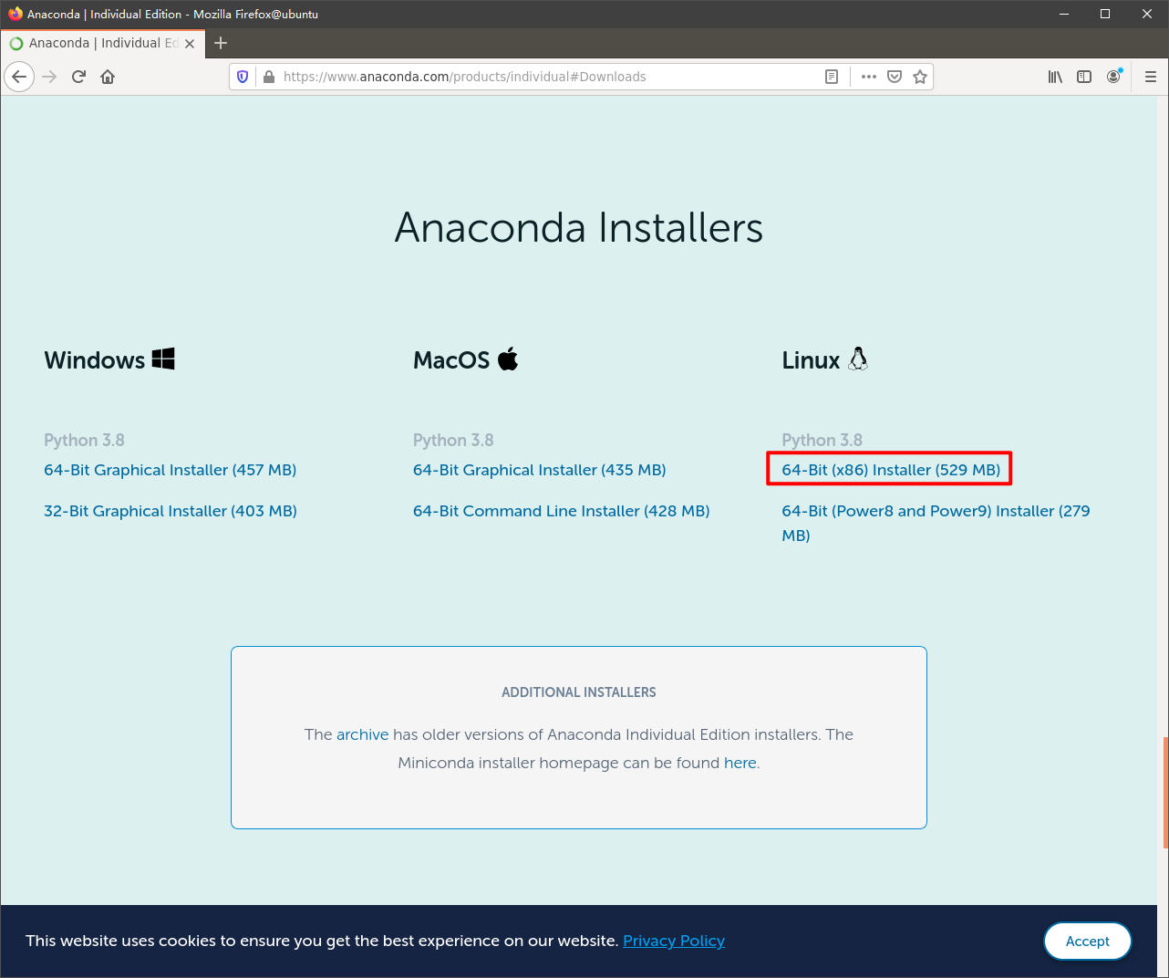Toggle reader view icon
This screenshot has height=978, width=1169.
(832, 77)
